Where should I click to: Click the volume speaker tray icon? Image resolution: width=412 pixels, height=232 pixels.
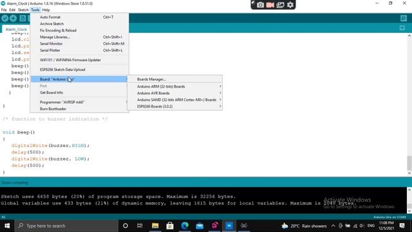point(362,226)
